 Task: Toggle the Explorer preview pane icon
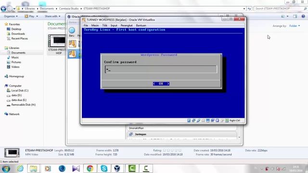point(295,16)
